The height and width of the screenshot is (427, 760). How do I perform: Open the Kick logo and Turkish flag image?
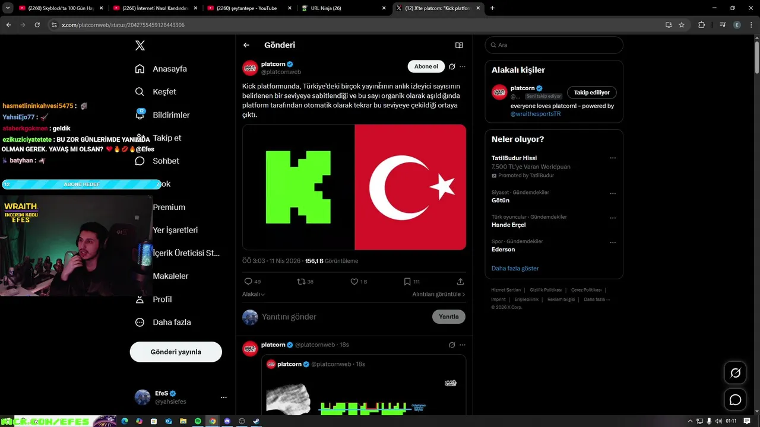pos(354,187)
